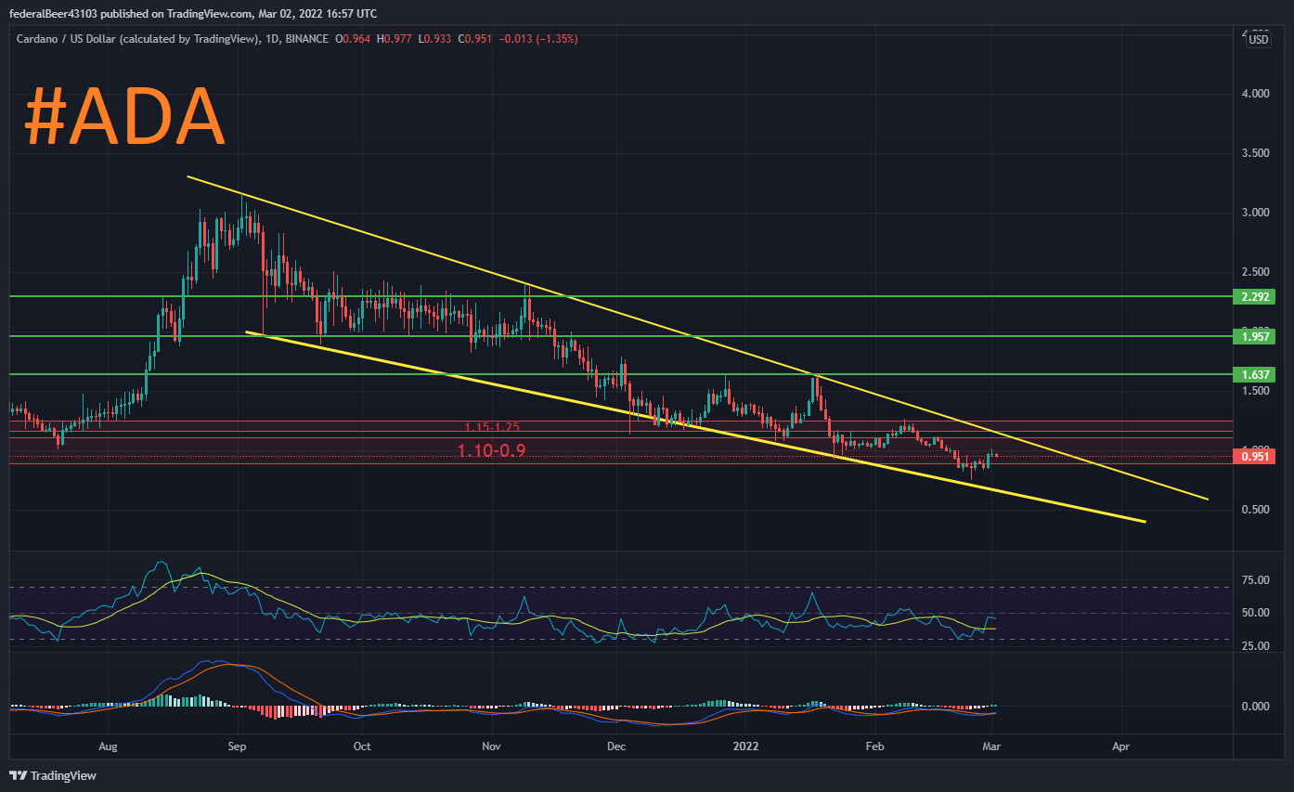Click the open value 0.964
The height and width of the screenshot is (792, 1294).
[356, 39]
